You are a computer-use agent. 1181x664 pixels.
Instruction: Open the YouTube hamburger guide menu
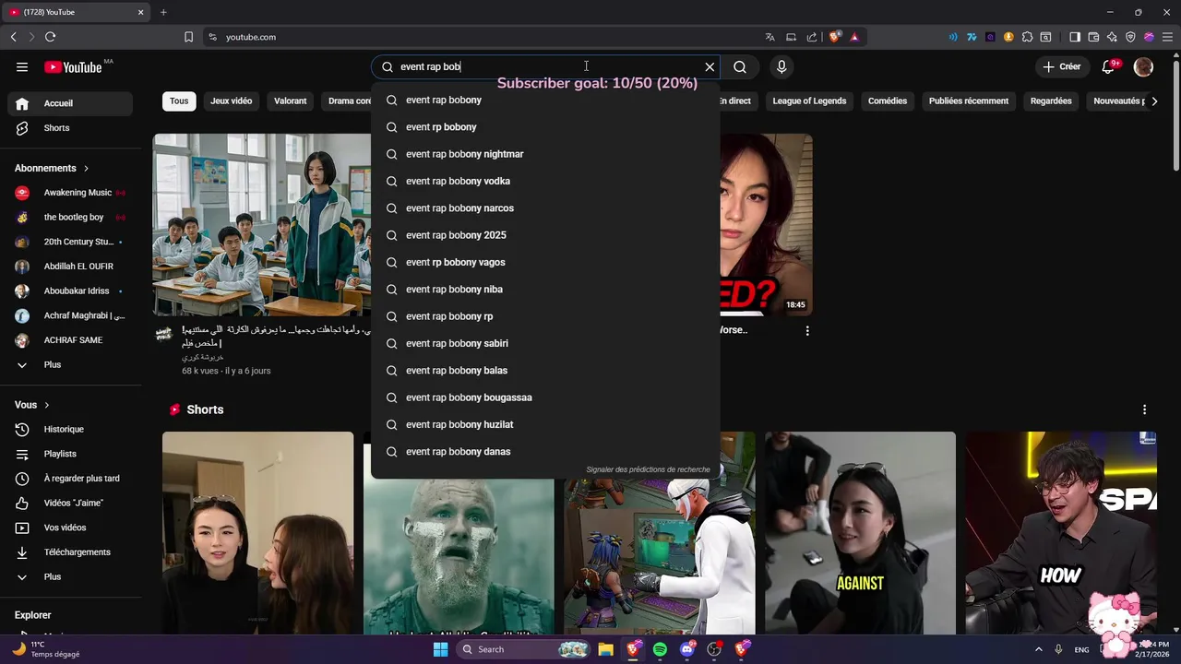tap(22, 66)
